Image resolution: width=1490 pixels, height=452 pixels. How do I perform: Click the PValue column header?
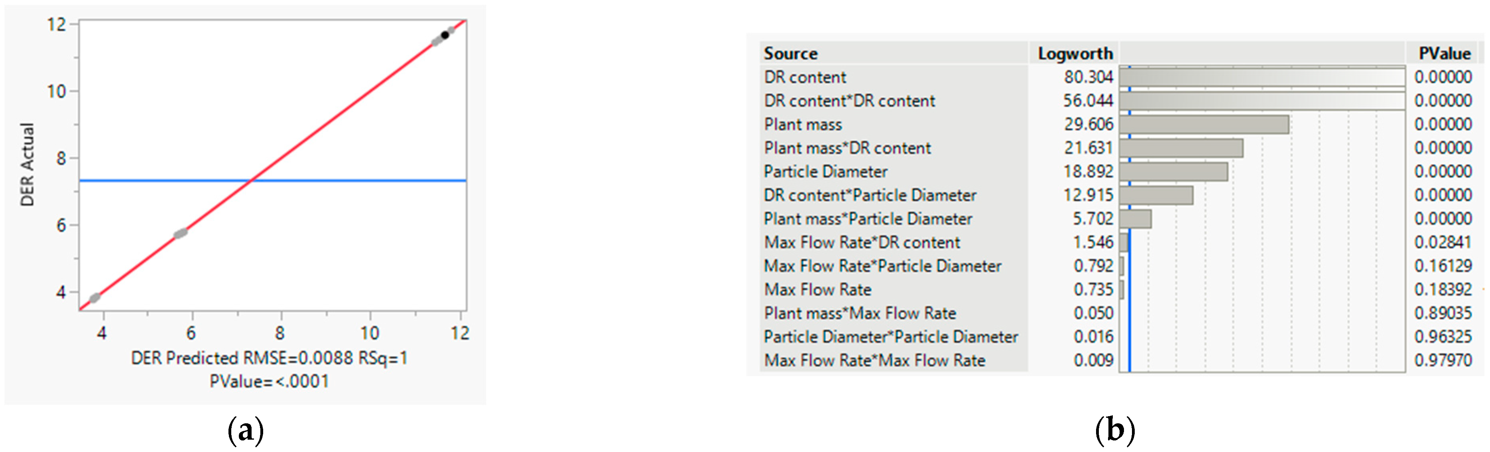tap(1444, 54)
